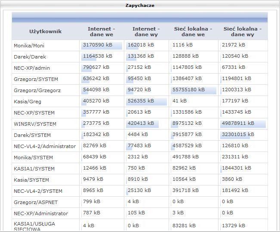Select the Grzegorz/ASPNET user row
280x232 pixels.
[140, 202]
